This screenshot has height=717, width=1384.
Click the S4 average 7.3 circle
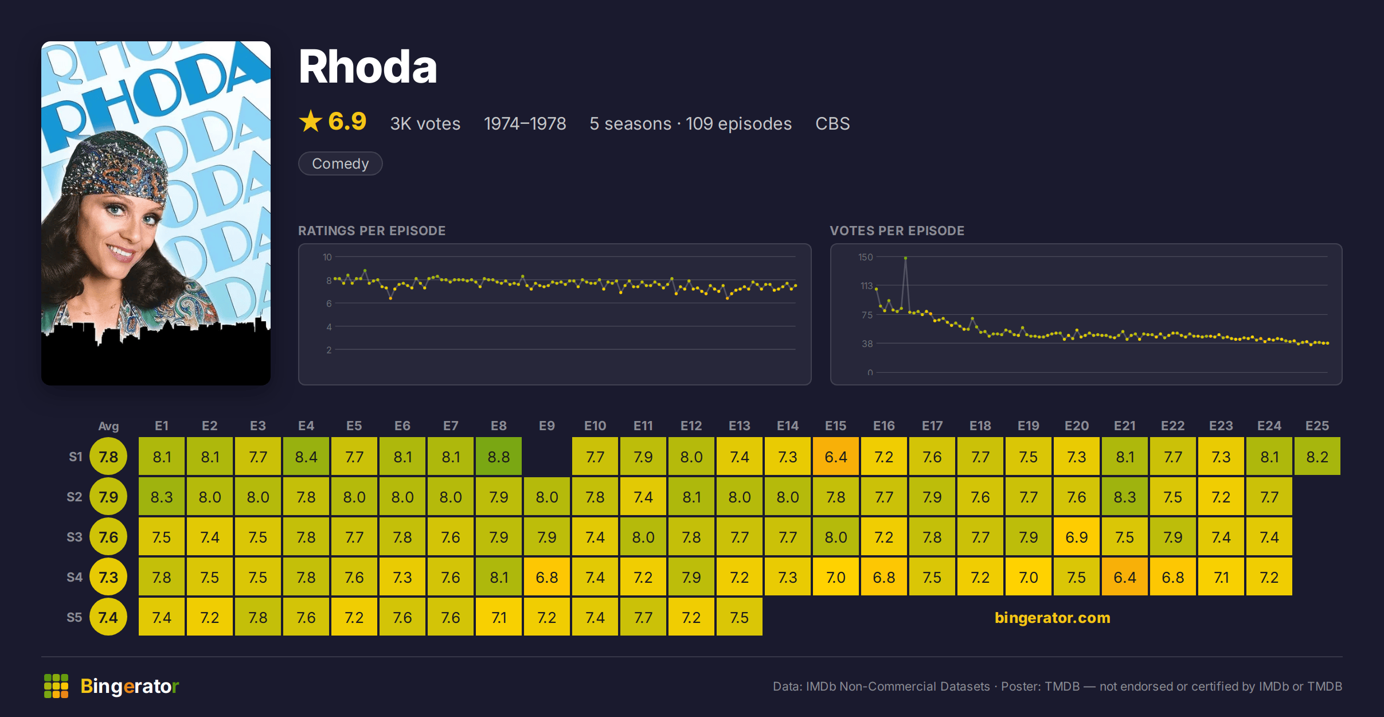pos(108,577)
